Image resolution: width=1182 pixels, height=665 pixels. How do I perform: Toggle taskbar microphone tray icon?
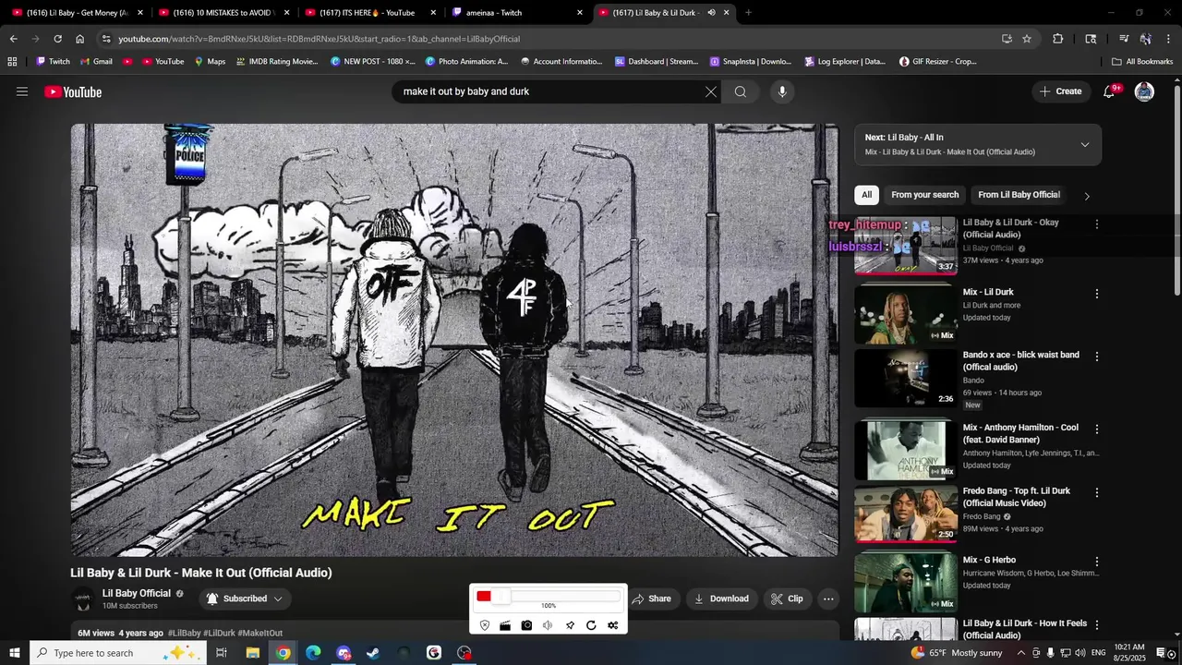coord(1050,653)
